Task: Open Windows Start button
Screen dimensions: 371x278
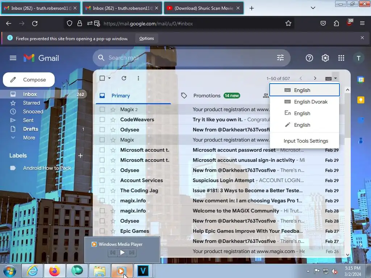Action: click(x=9, y=271)
